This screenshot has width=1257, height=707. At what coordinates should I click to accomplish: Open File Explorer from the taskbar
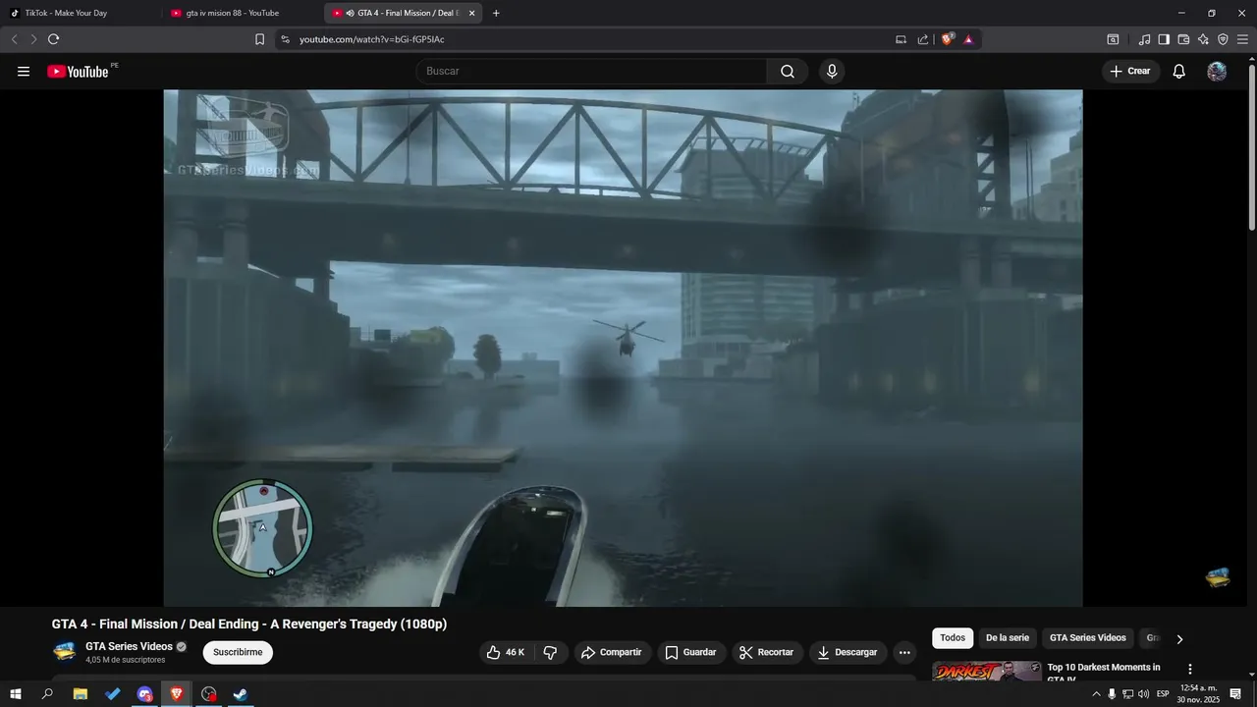tap(81, 694)
